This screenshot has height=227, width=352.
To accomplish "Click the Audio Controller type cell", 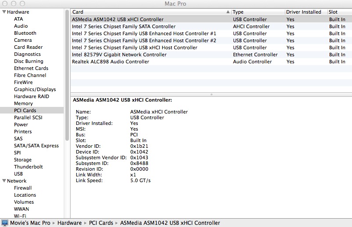I will click(x=252, y=62).
